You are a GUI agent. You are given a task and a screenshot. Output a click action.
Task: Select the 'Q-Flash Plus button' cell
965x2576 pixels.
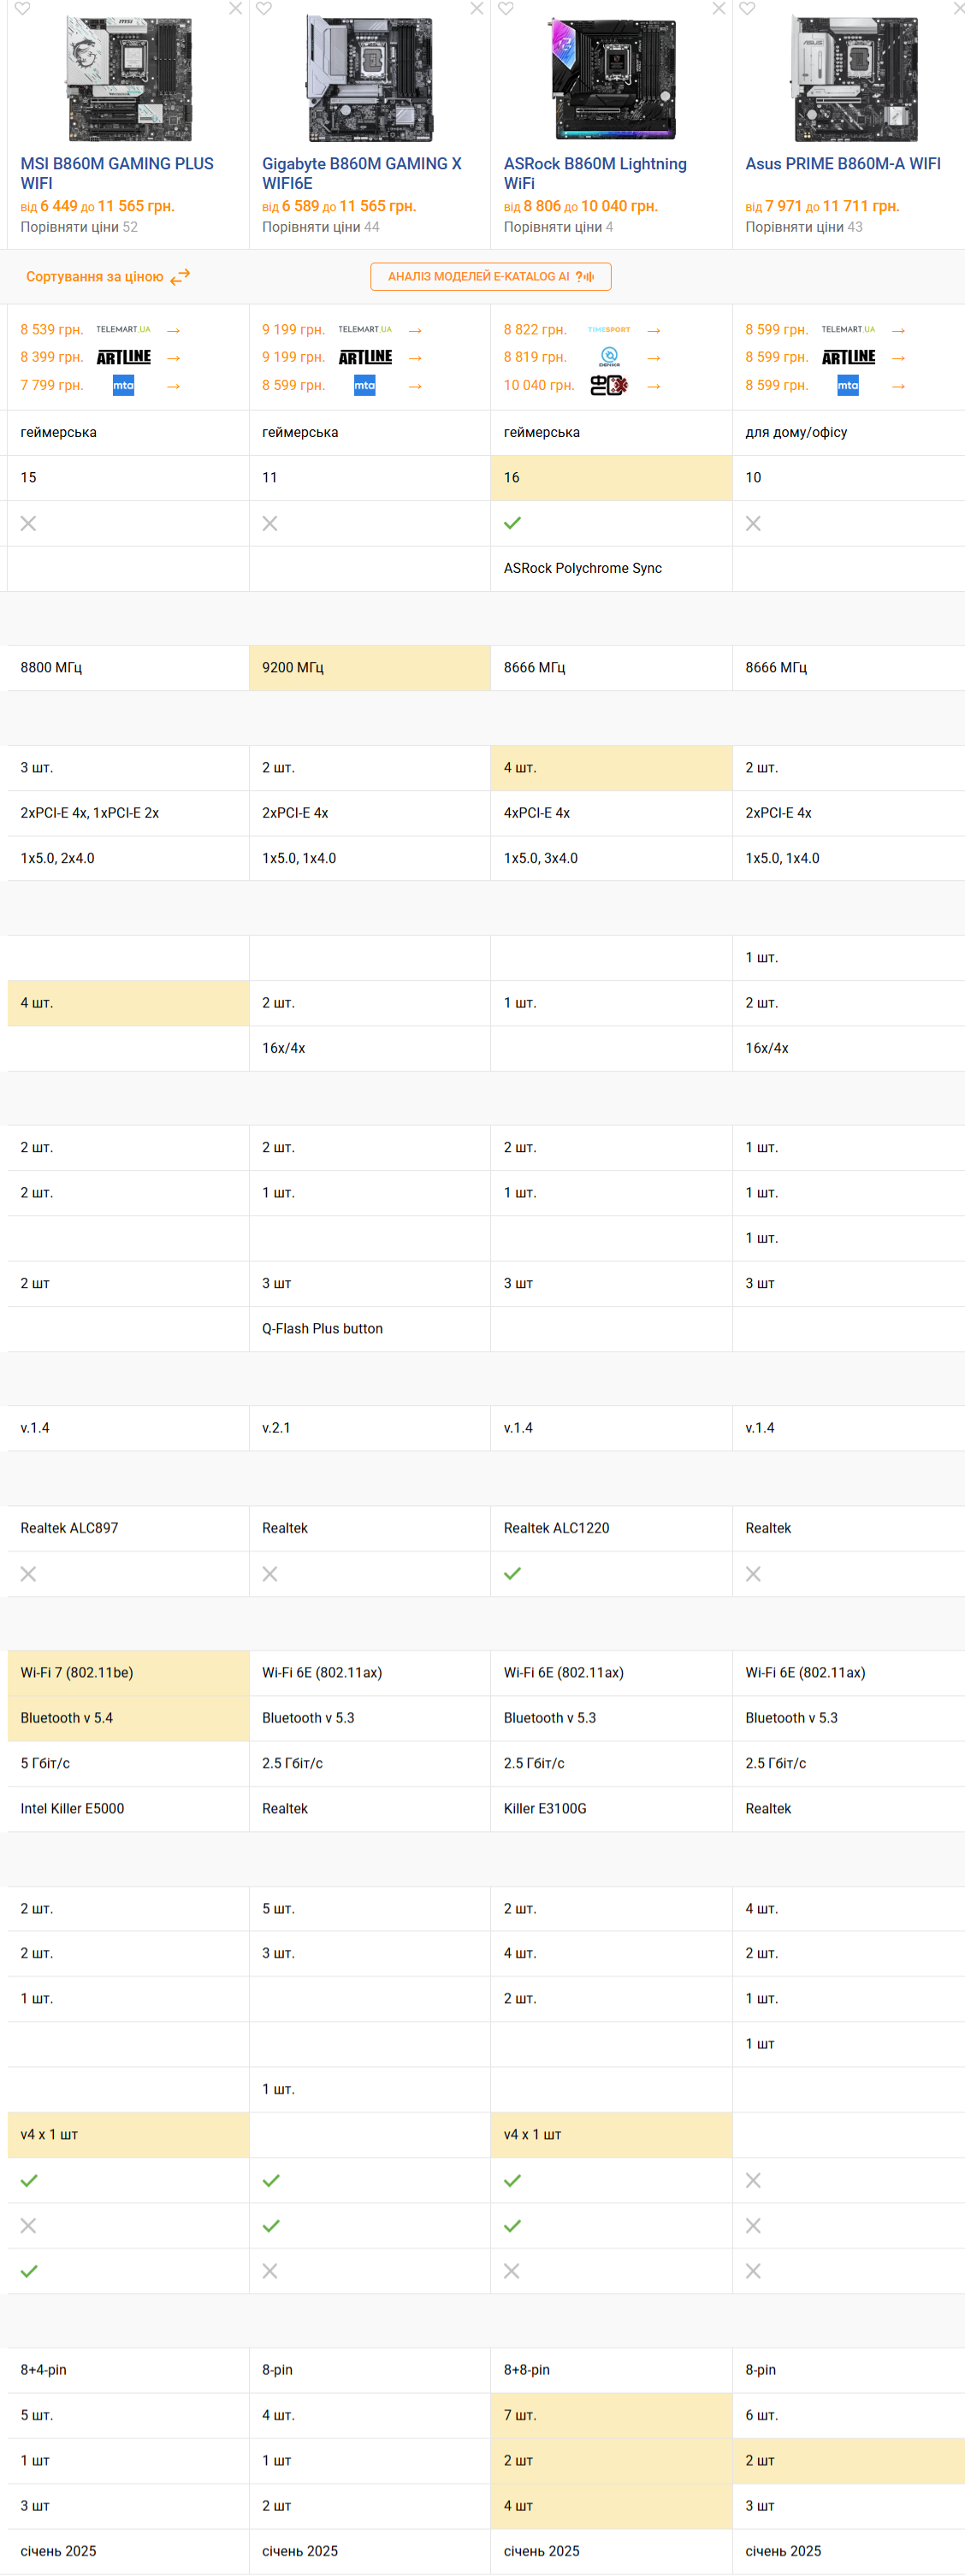(x=370, y=1329)
